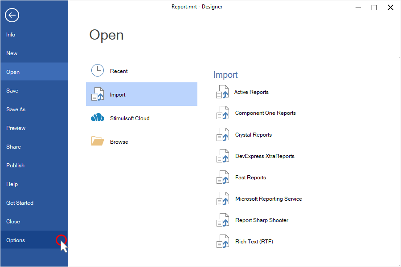The width and height of the screenshot is (401, 267).
Task: Select Get Started in the sidebar
Action: (x=34, y=202)
